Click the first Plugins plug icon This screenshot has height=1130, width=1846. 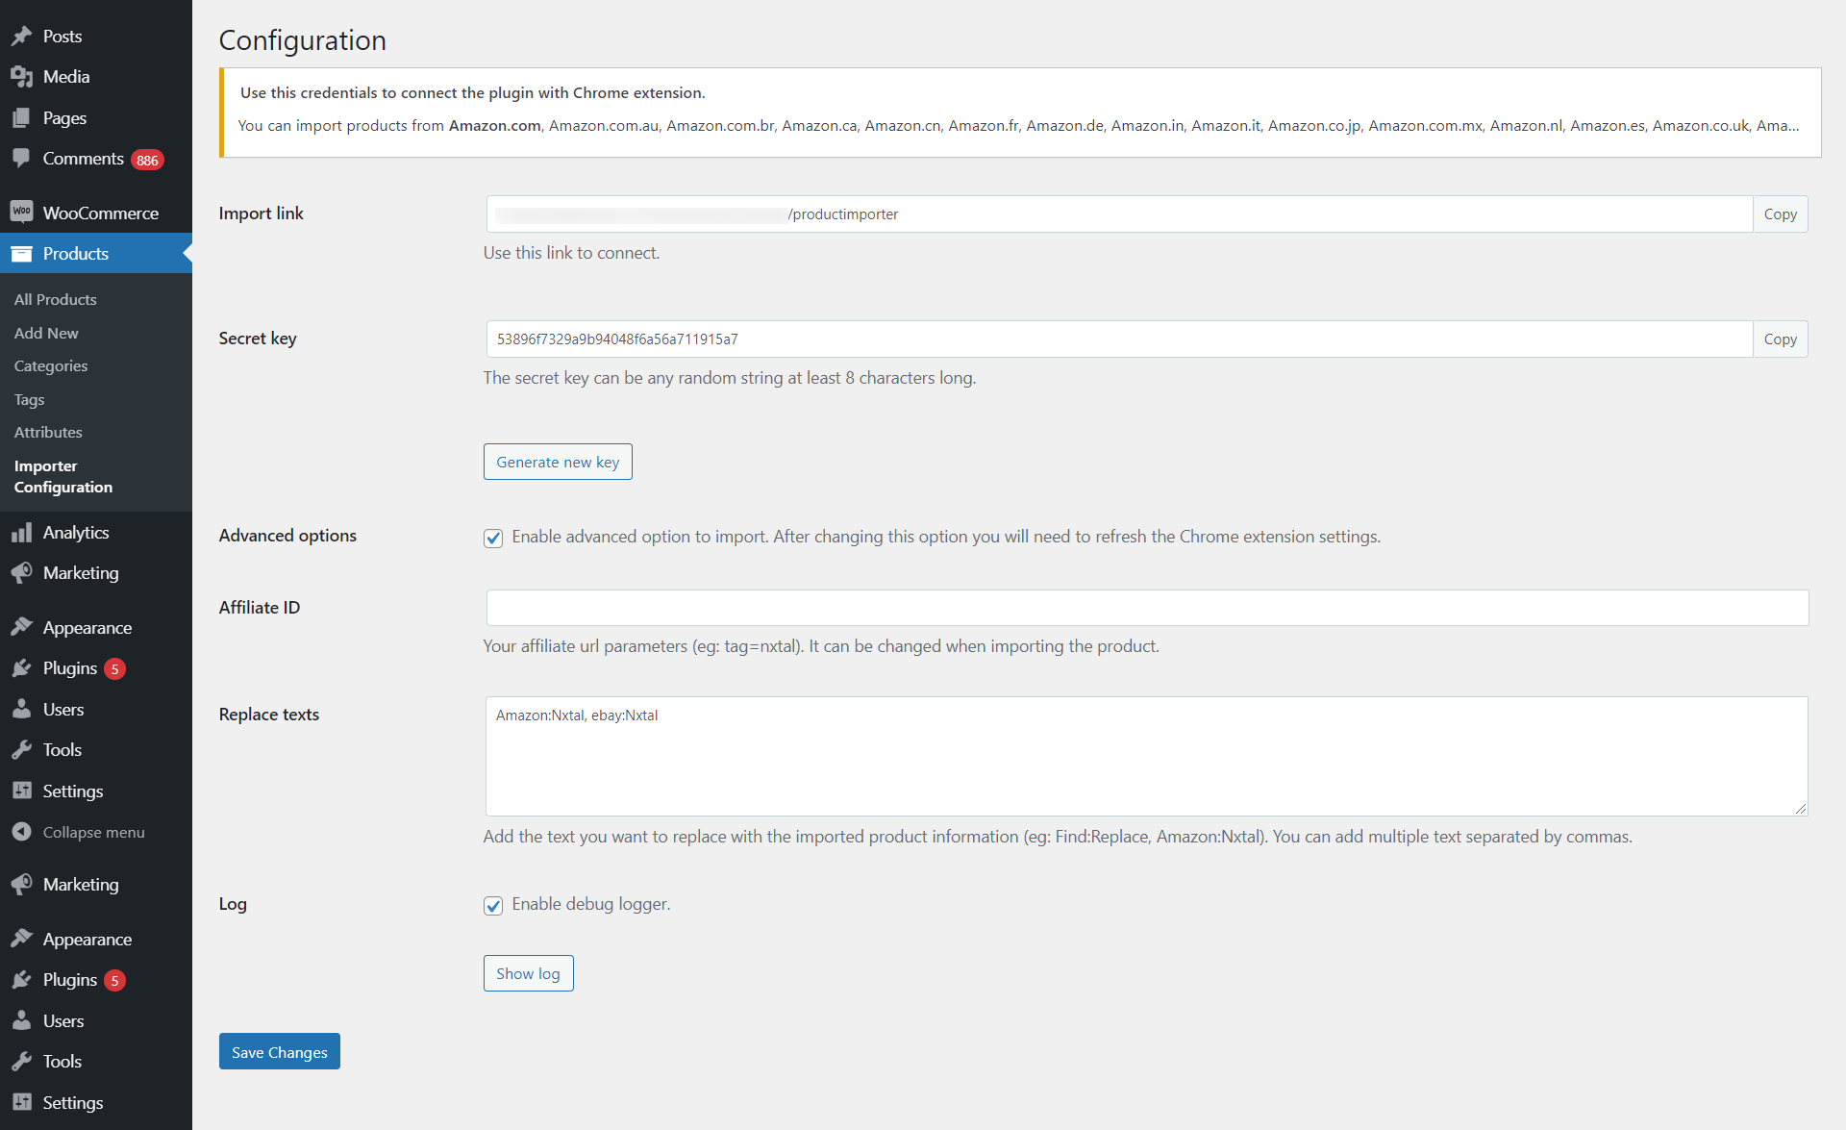(21, 668)
